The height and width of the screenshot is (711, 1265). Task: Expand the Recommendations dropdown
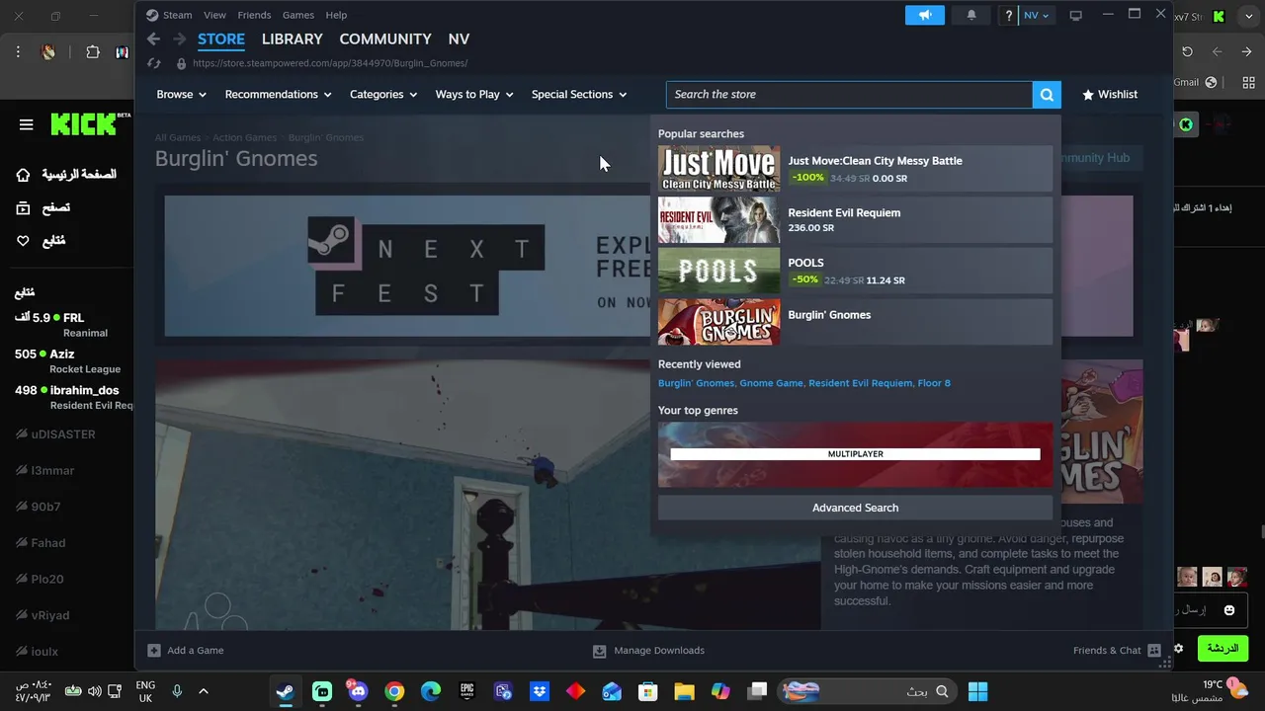pos(278,95)
